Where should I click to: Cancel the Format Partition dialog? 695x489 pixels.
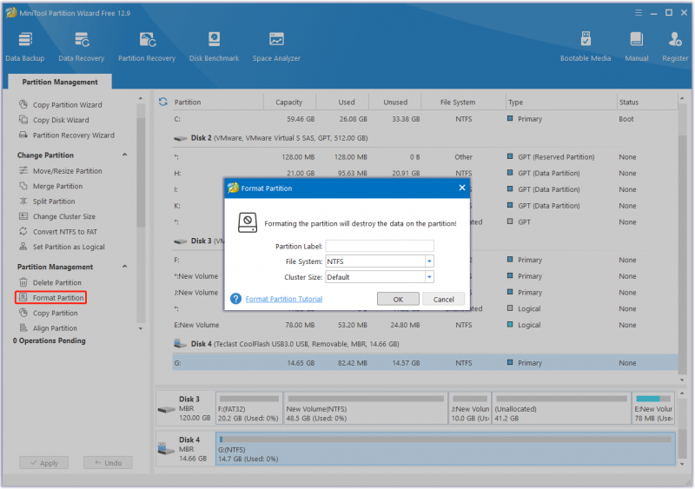click(x=443, y=300)
